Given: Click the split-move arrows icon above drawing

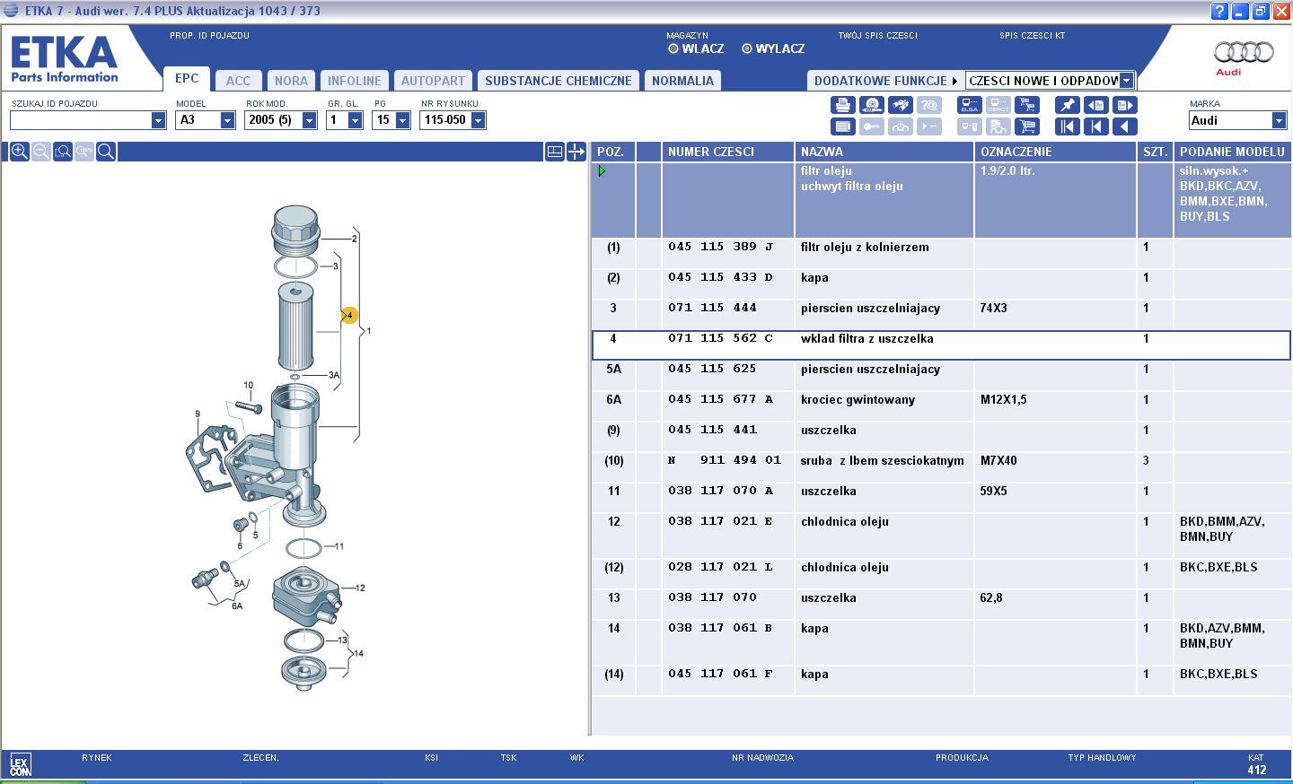Looking at the screenshot, I should click(576, 152).
